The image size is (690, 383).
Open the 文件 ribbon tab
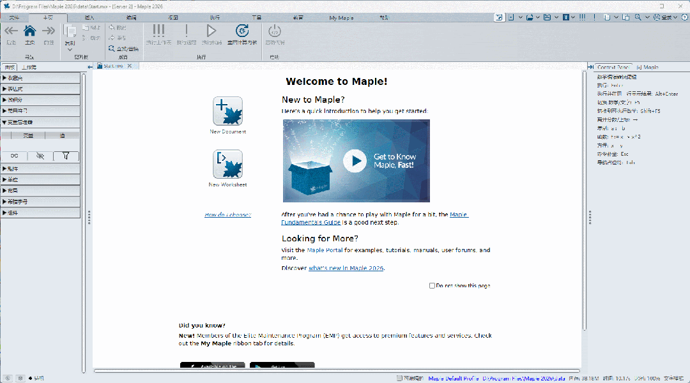14,18
